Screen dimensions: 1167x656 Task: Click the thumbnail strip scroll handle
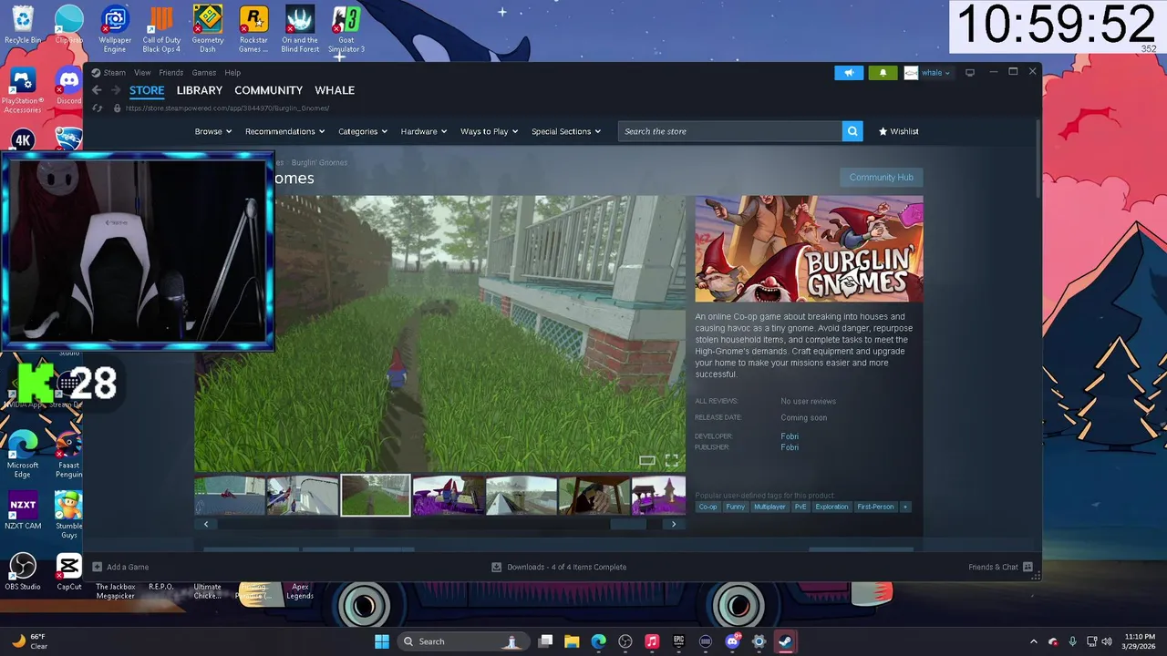(x=628, y=524)
